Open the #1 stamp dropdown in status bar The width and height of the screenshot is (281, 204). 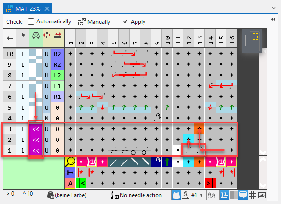click(x=200, y=195)
